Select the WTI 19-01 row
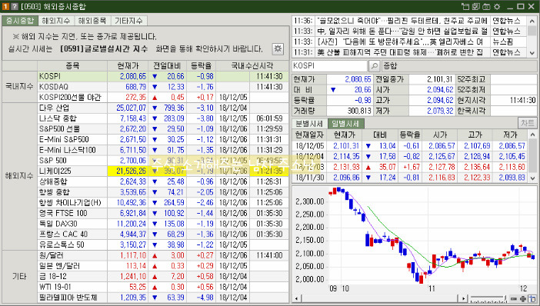 (x=163, y=287)
